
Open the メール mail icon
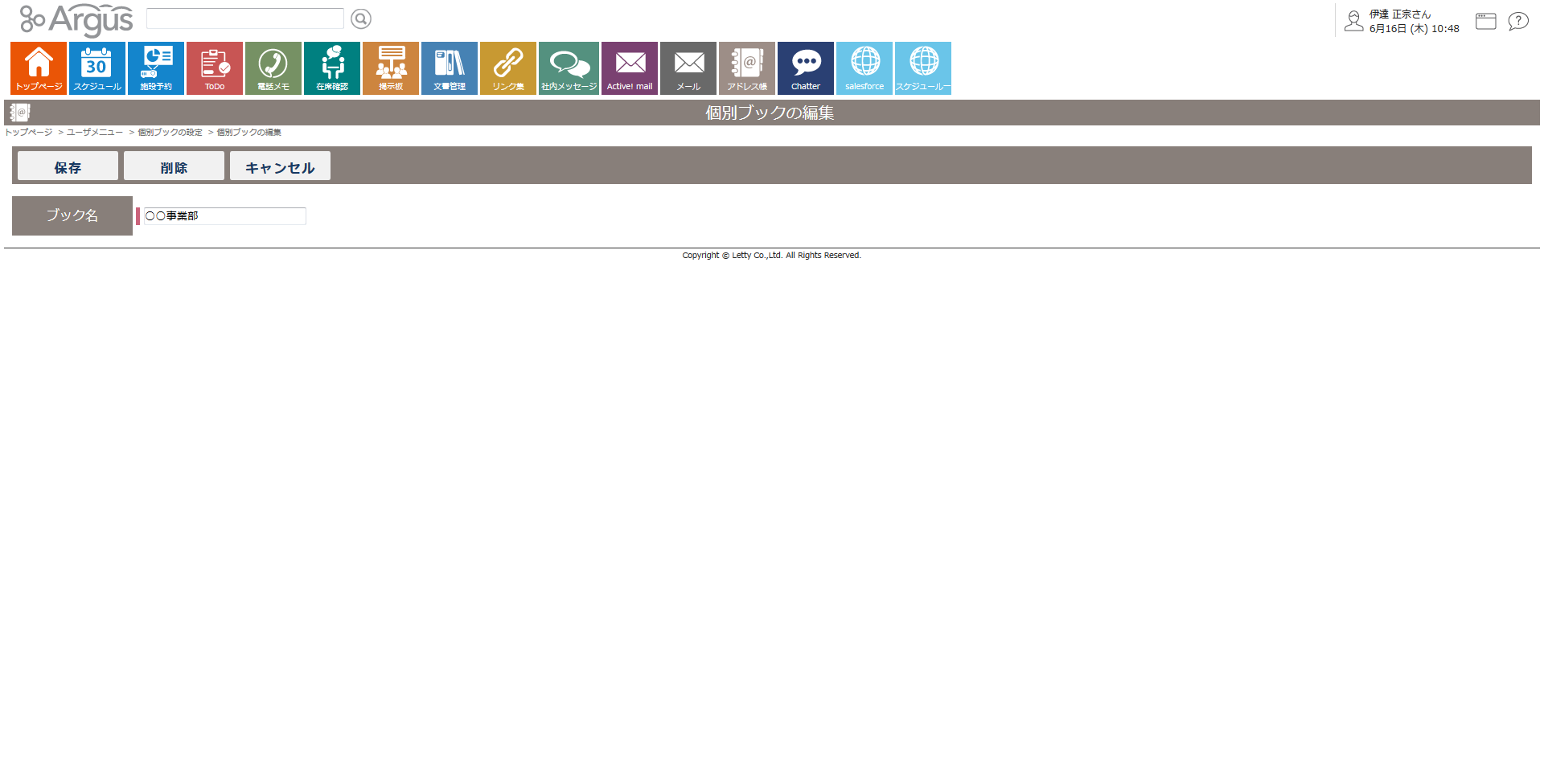click(688, 68)
